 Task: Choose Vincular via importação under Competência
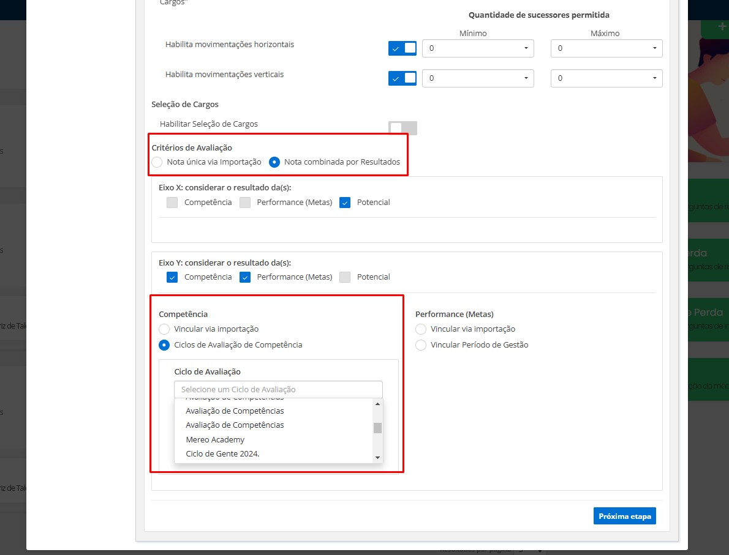point(164,329)
